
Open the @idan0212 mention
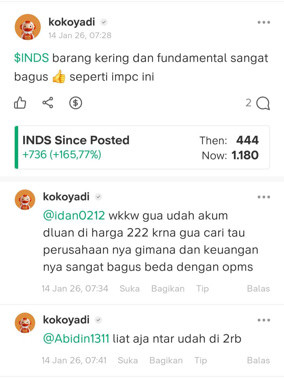coord(74,215)
